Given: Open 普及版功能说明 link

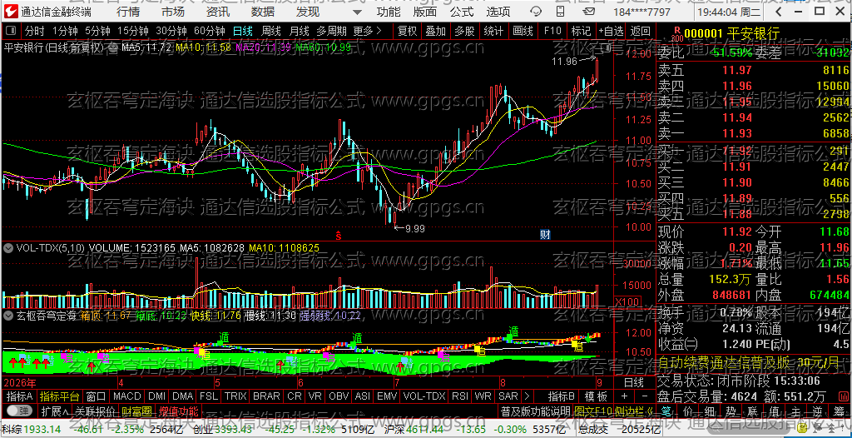Looking at the screenshot, I should pyautogui.click(x=535, y=411).
